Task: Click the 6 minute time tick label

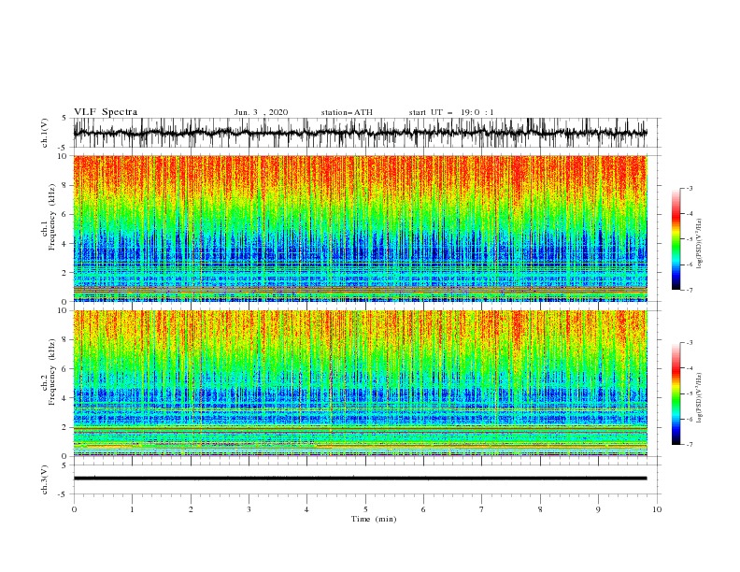Action: click(423, 509)
